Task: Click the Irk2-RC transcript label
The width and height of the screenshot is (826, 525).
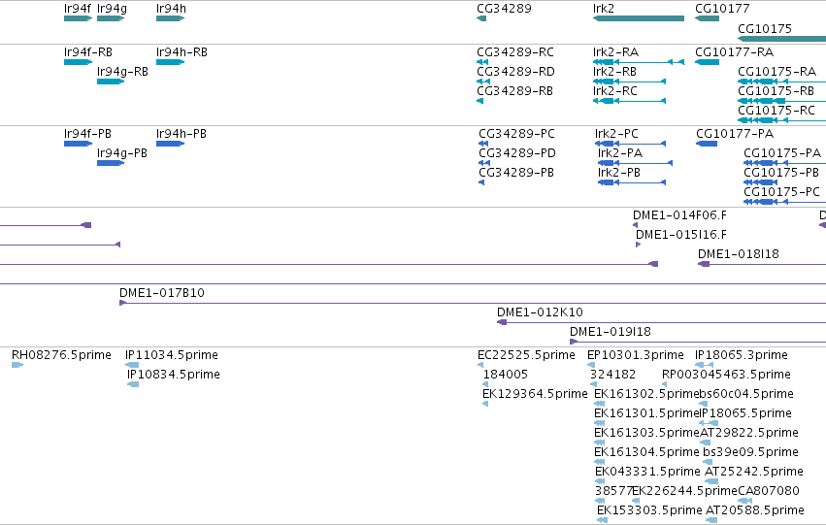Action: tap(614, 91)
